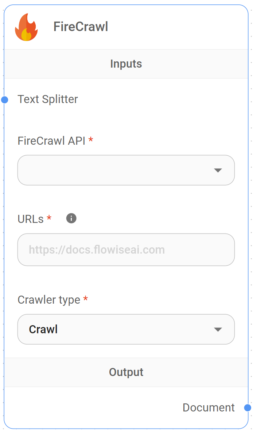Viewport: 253px width, 433px height.
Task: Click the info icon beside URLs
Action: [x=71, y=218]
